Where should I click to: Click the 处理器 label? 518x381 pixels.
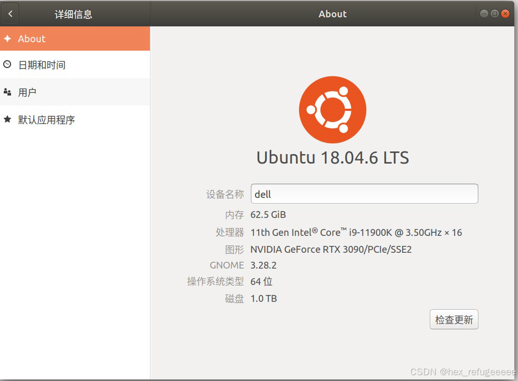tap(230, 232)
